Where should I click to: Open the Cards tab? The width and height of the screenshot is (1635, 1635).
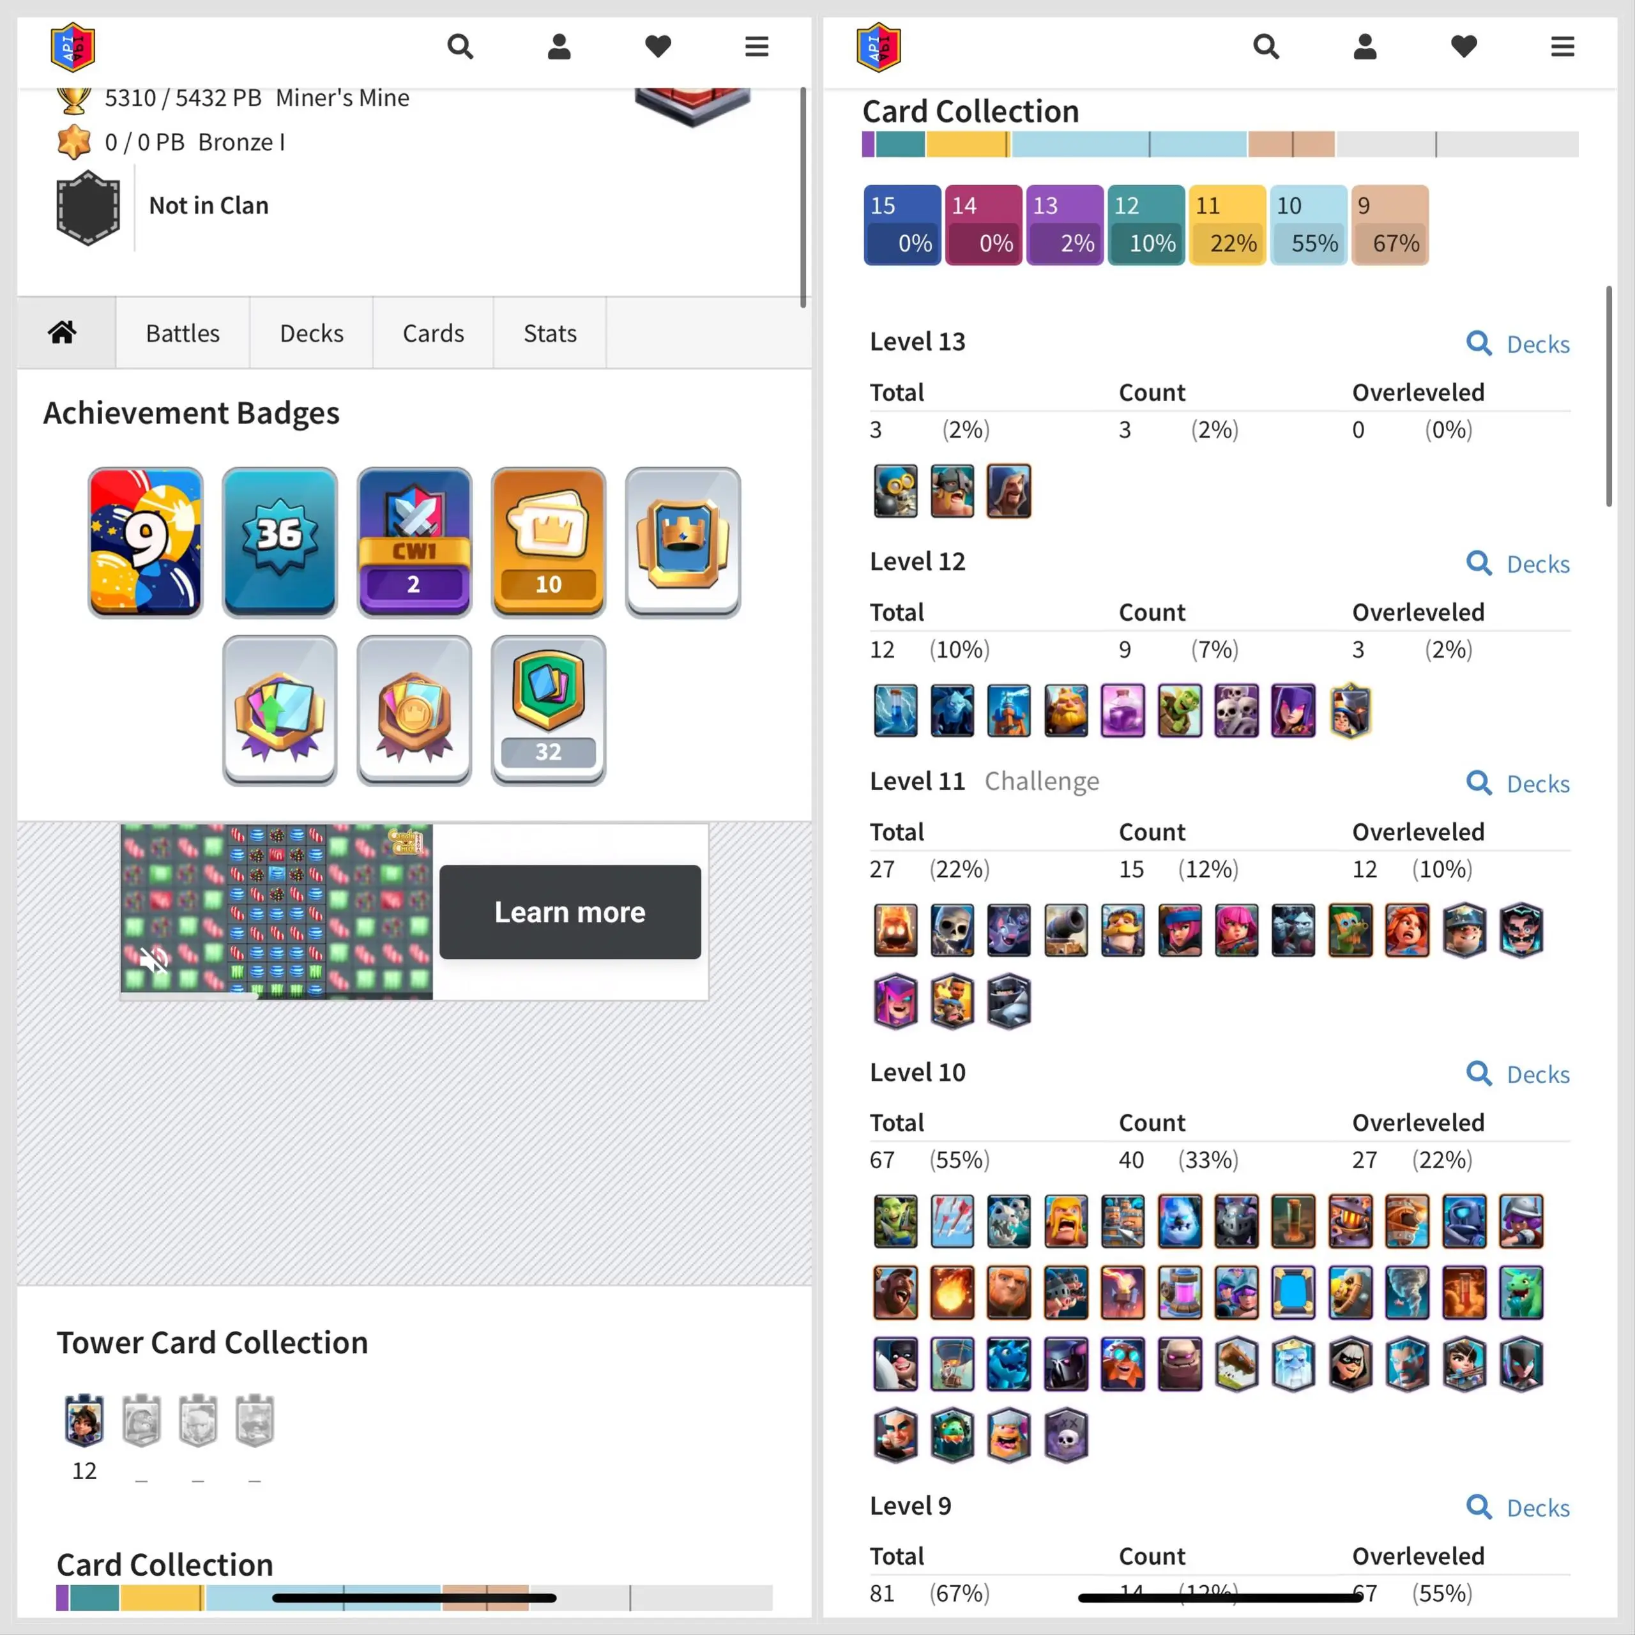tap(433, 333)
